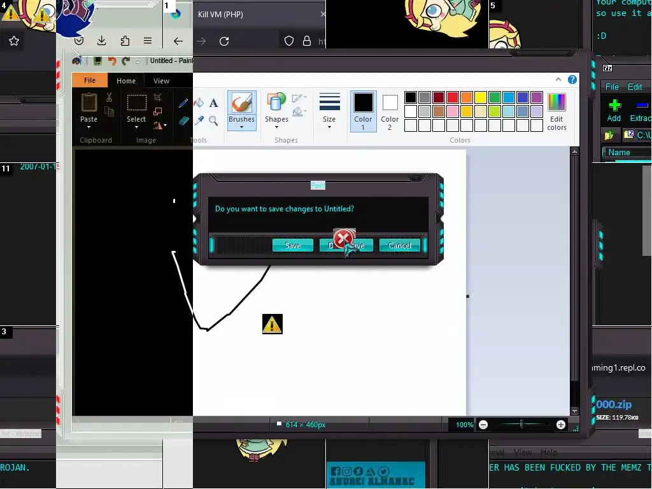
Task: Click the scroll down arrow of canvas scrollbar
Action: point(575,411)
